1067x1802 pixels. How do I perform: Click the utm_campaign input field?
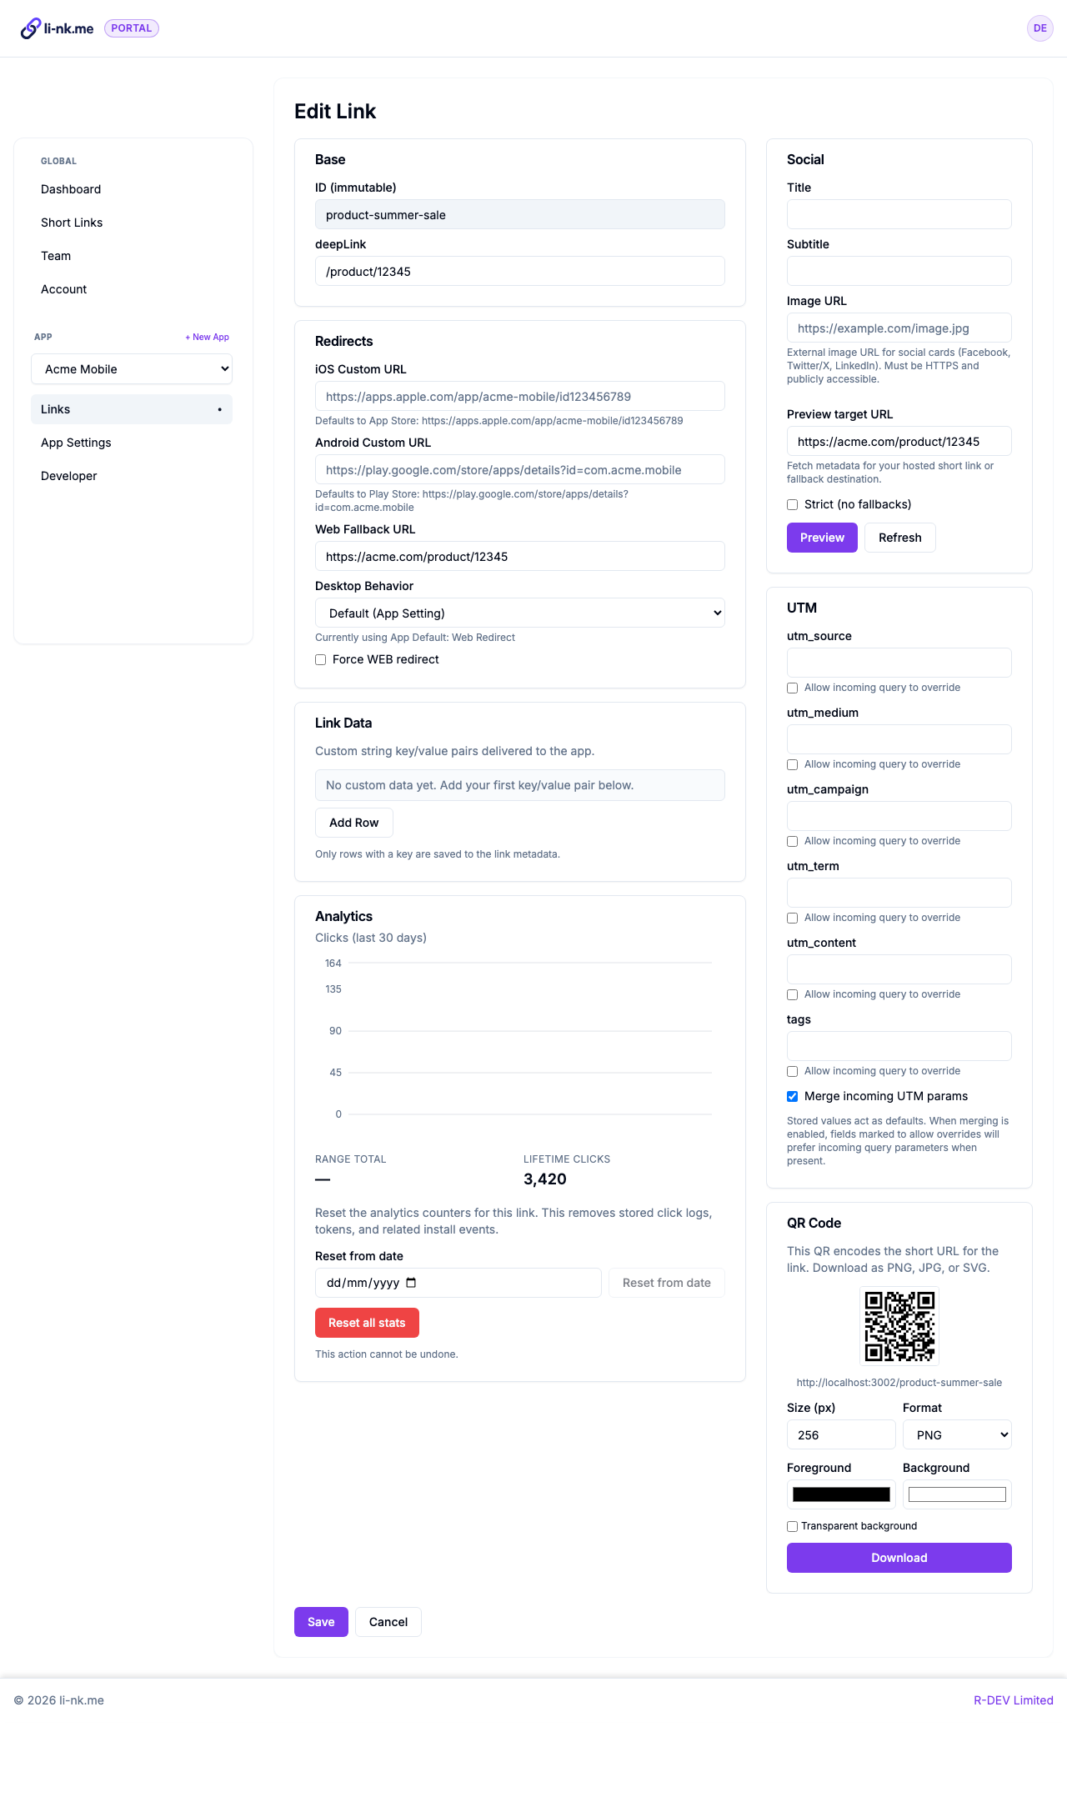pyautogui.click(x=899, y=815)
